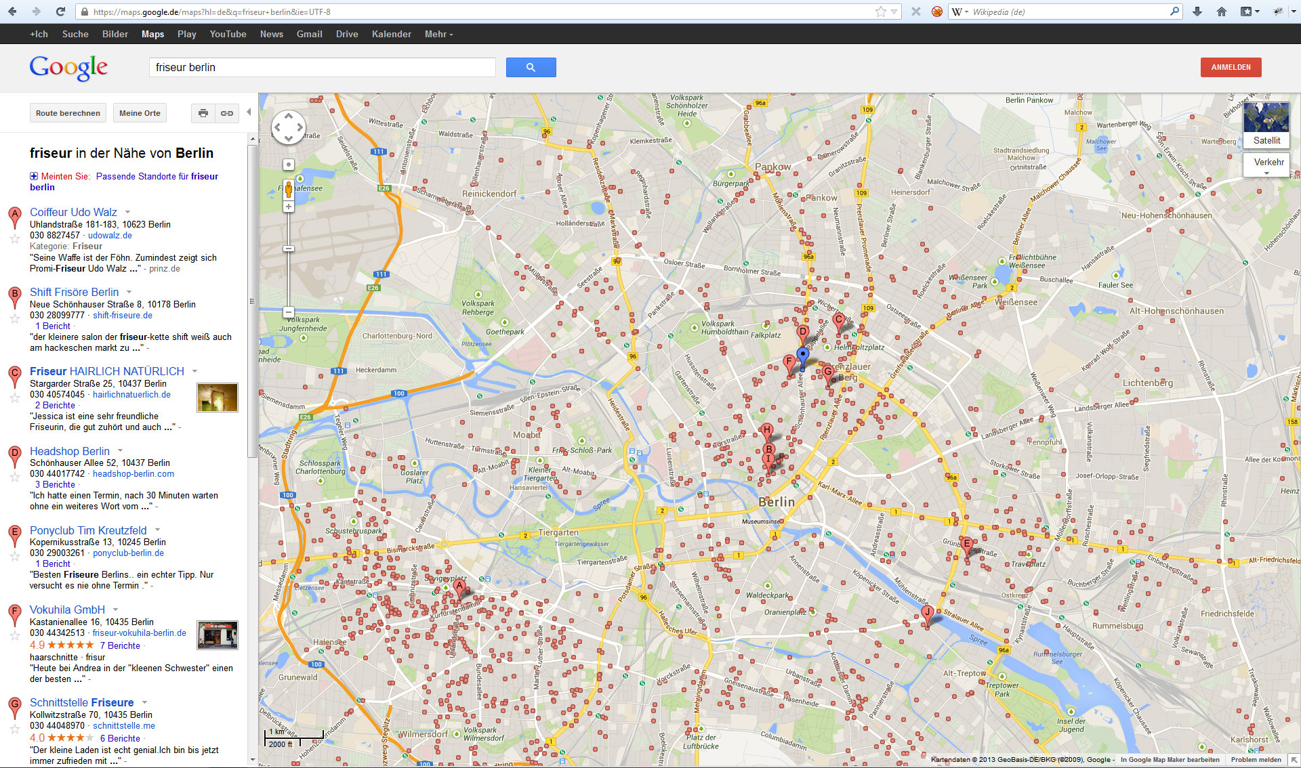Screen dimensions: 1301x768
Task: Open the Vokuhila GmbH photo thumbnail
Action: pos(218,635)
